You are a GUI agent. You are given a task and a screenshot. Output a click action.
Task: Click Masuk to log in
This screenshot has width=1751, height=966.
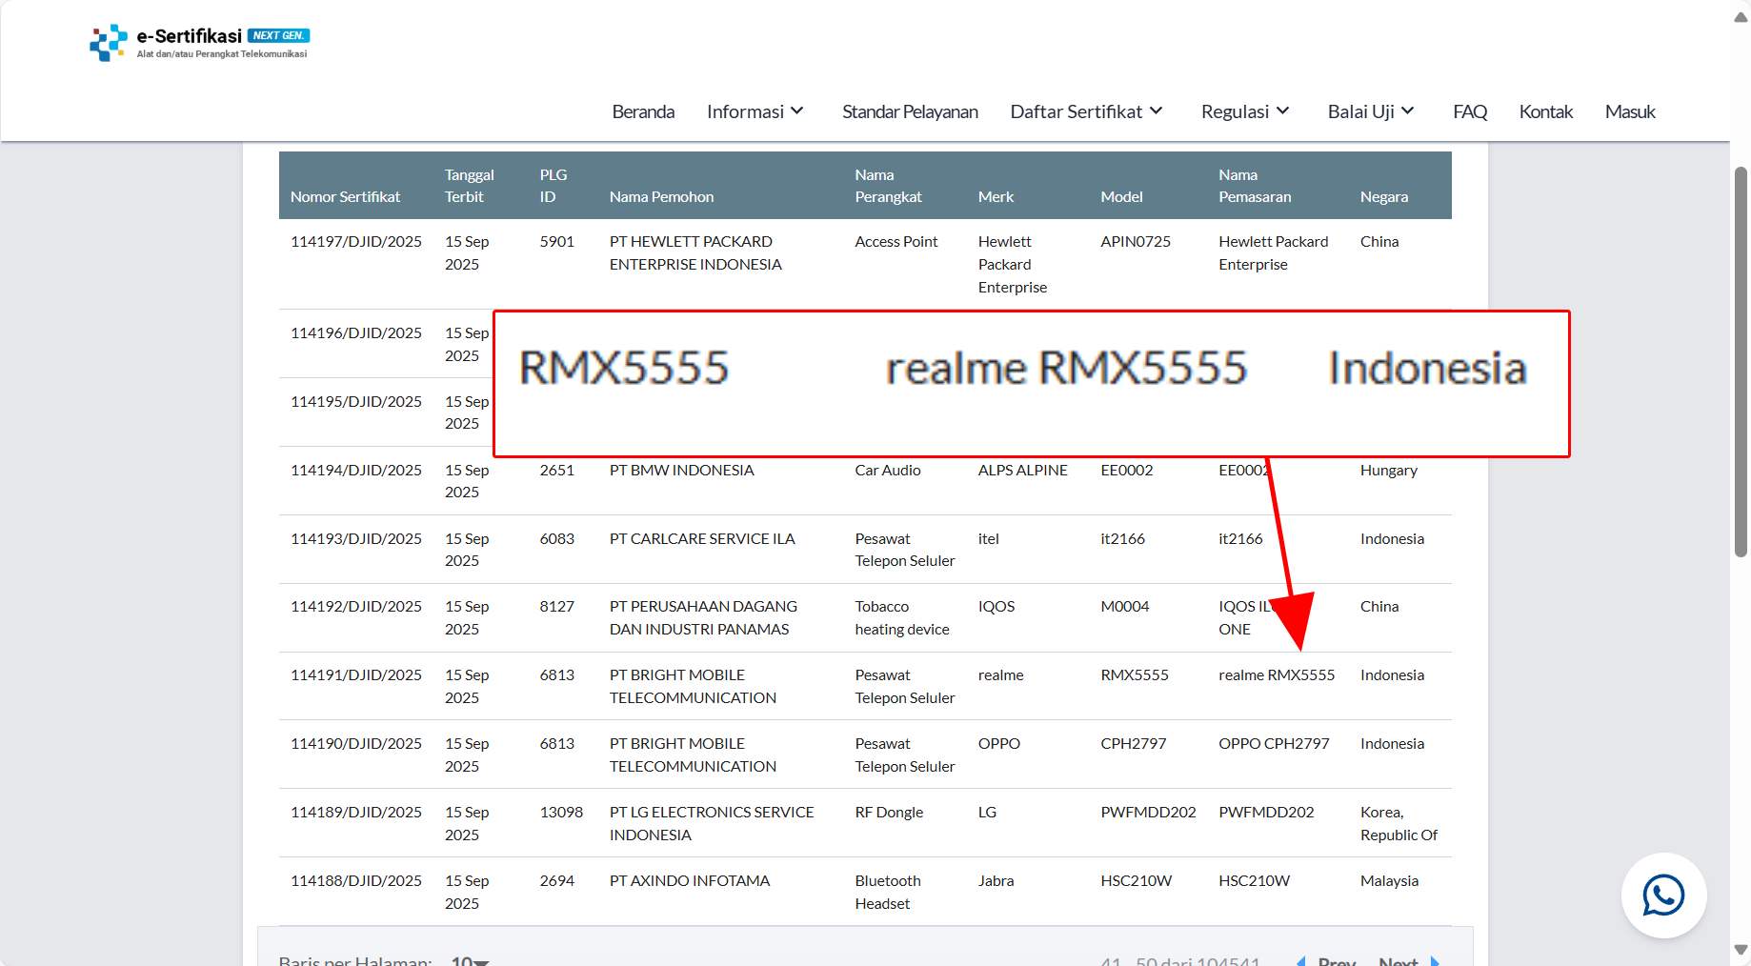coord(1629,111)
